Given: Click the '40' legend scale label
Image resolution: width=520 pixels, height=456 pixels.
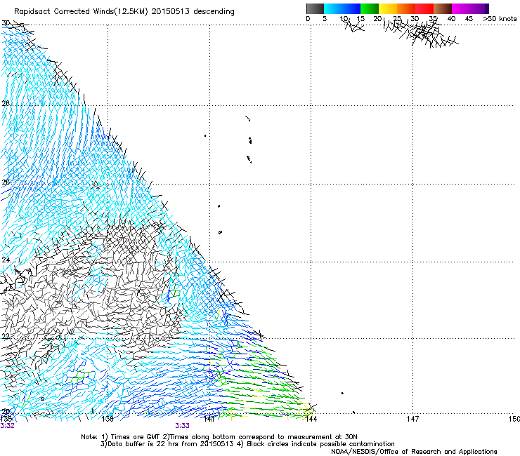Looking at the screenshot, I should [451, 18].
